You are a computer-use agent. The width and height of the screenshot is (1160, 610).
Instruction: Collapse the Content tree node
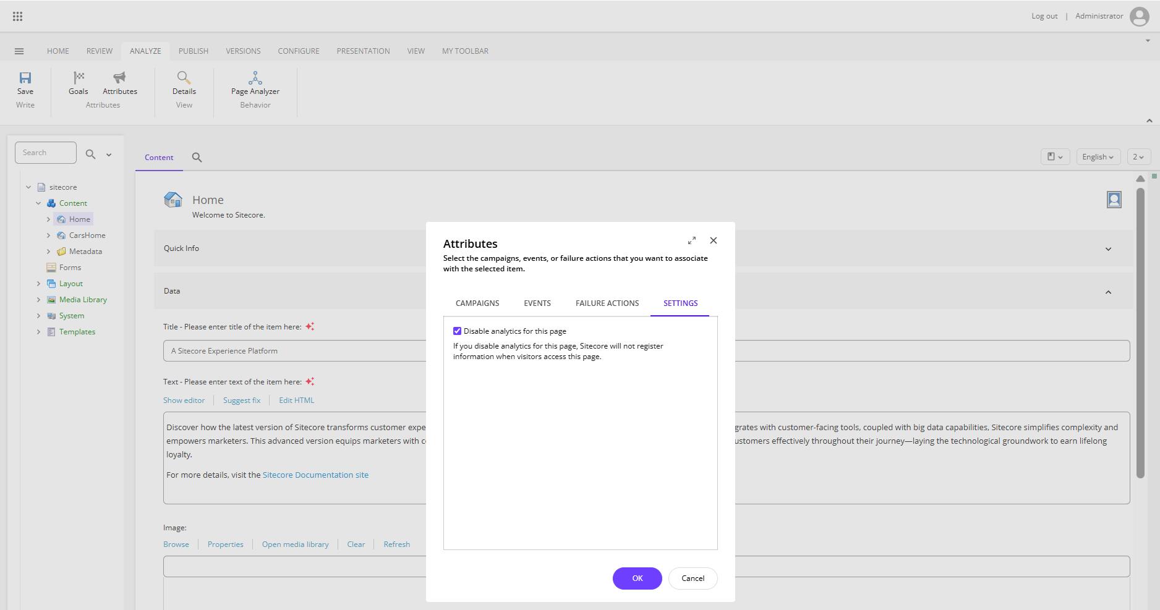38,203
